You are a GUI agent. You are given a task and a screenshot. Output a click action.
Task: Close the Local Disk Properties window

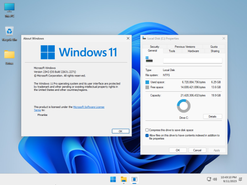pos(224,38)
